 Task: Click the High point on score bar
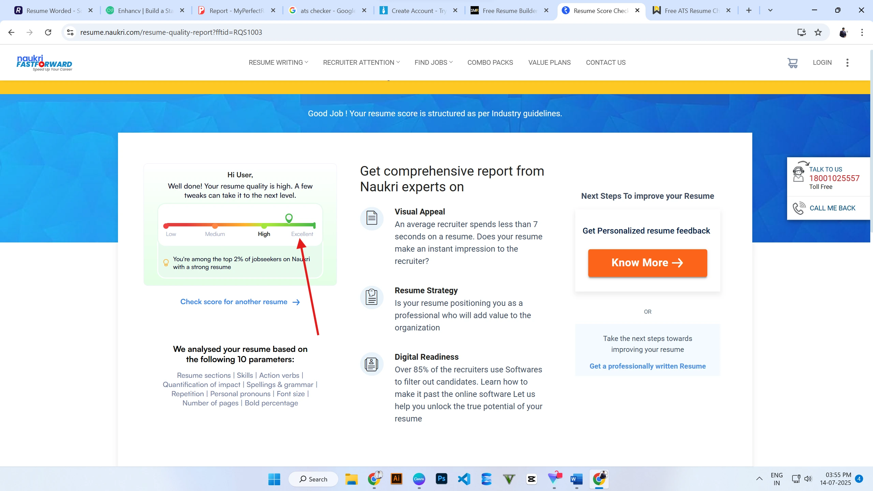(264, 226)
